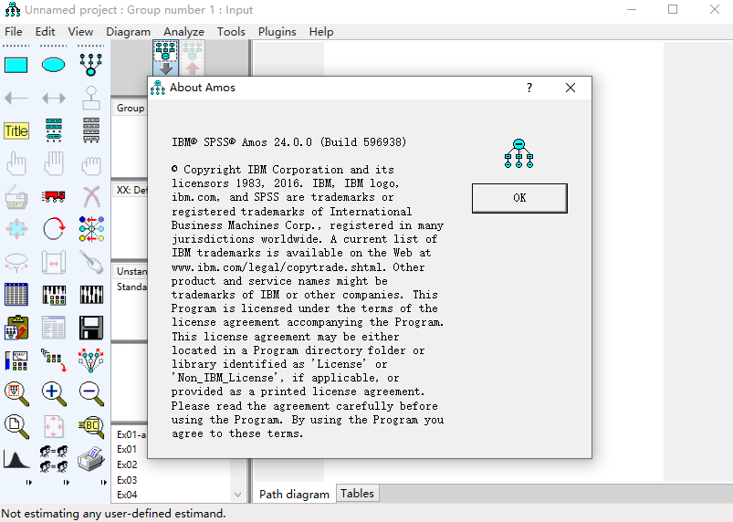
Task: Click the zoom out magnifier
Action: click(x=90, y=393)
